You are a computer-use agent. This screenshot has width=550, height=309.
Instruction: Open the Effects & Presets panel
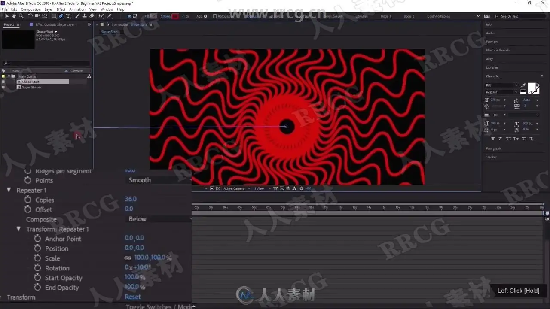tap(498, 50)
